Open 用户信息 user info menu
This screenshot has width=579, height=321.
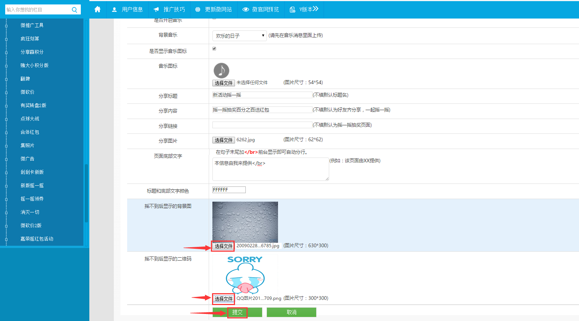[x=128, y=9]
